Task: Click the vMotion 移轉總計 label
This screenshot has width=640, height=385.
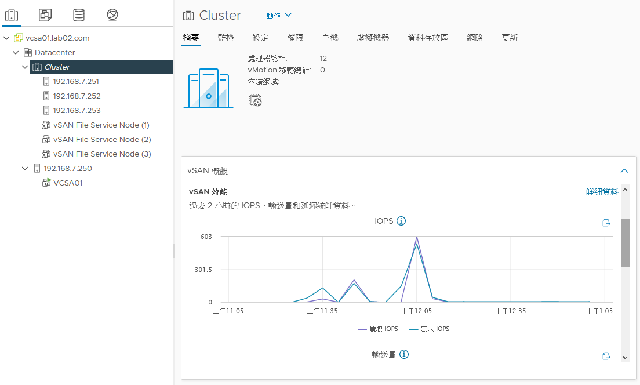Action: click(279, 70)
